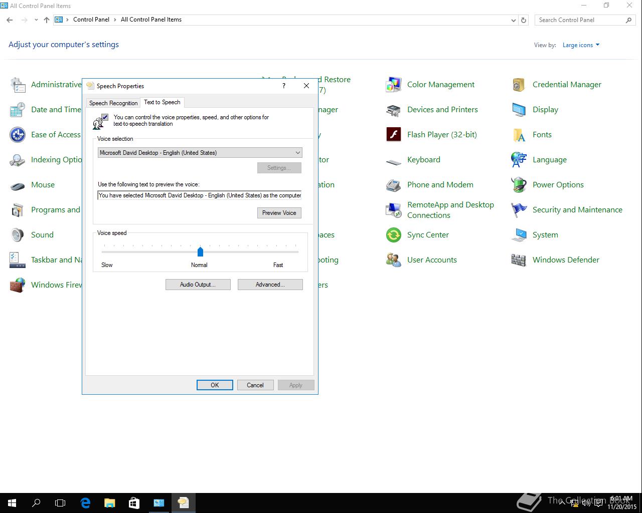The image size is (642, 513).
Task: Open Windows Defender icon
Action: [519, 260]
